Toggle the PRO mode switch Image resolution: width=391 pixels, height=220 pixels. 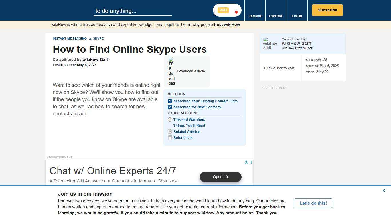coord(227,10)
